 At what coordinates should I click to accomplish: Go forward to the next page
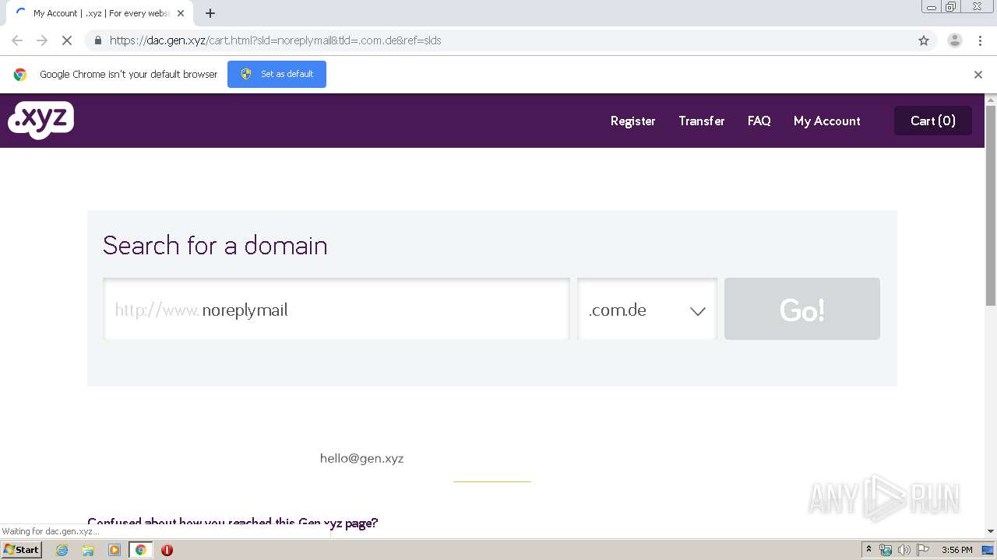coord(42,40)
